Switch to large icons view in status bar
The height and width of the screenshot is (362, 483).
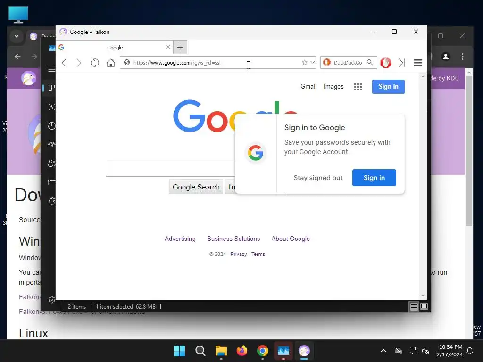click(x=424, y=306)
